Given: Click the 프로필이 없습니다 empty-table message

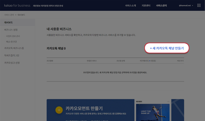Looking at the screenshot, I should [115, 72].
